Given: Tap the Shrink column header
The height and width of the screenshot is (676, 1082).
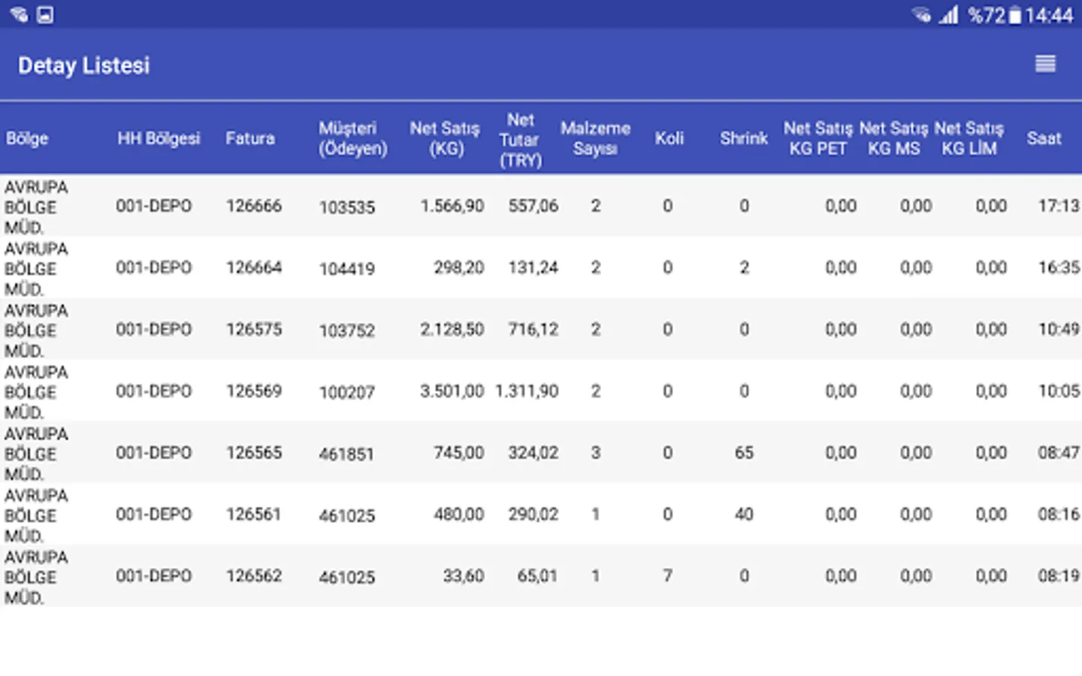Looking at the screenshot, I should (x=743, y=138).
